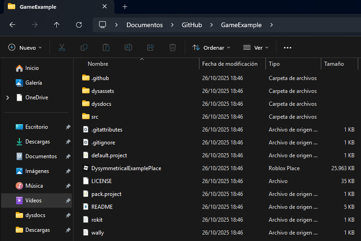The image size is (361, 241).
Task: Navigate up one folder level
Action: (x=57, y=25)
